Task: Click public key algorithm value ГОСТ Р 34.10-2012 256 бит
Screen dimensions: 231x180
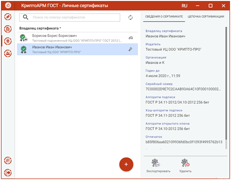Action: coord(167,129)
